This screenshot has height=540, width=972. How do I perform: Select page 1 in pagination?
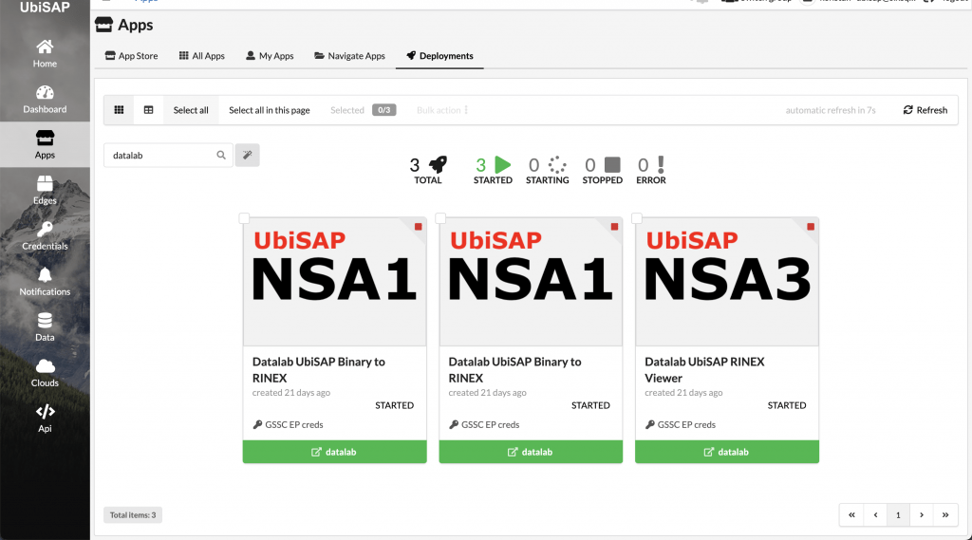(x=898, y=514)
